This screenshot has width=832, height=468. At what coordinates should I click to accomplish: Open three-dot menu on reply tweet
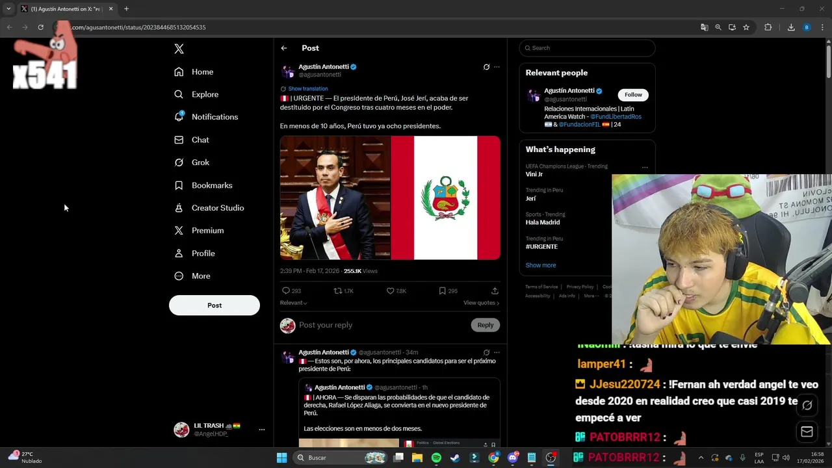497,352
